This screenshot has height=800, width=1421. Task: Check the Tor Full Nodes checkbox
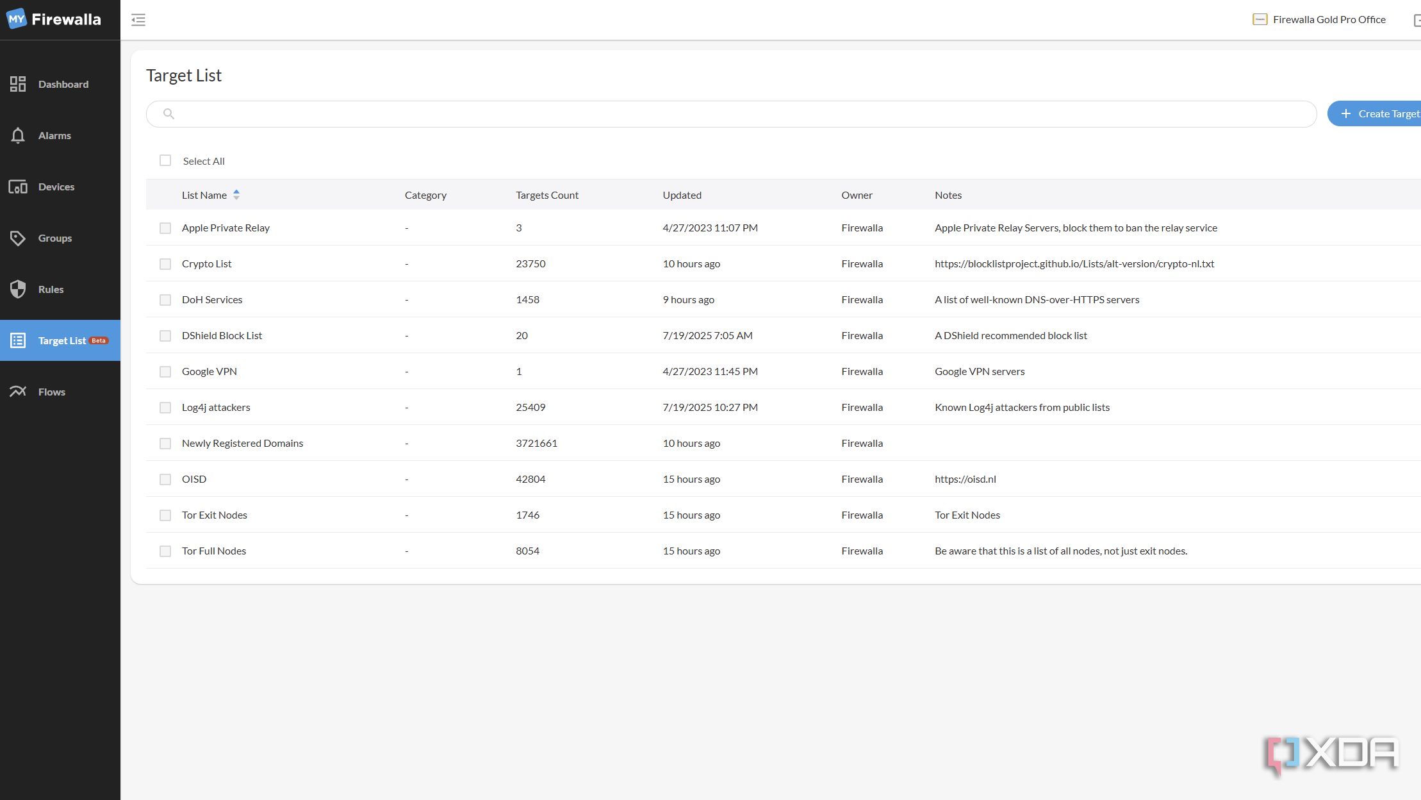click(165, 551)
